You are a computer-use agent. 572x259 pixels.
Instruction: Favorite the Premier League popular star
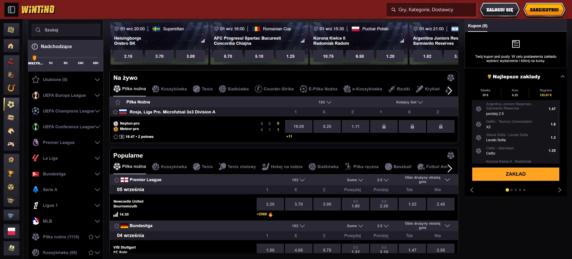click(117, 180)
